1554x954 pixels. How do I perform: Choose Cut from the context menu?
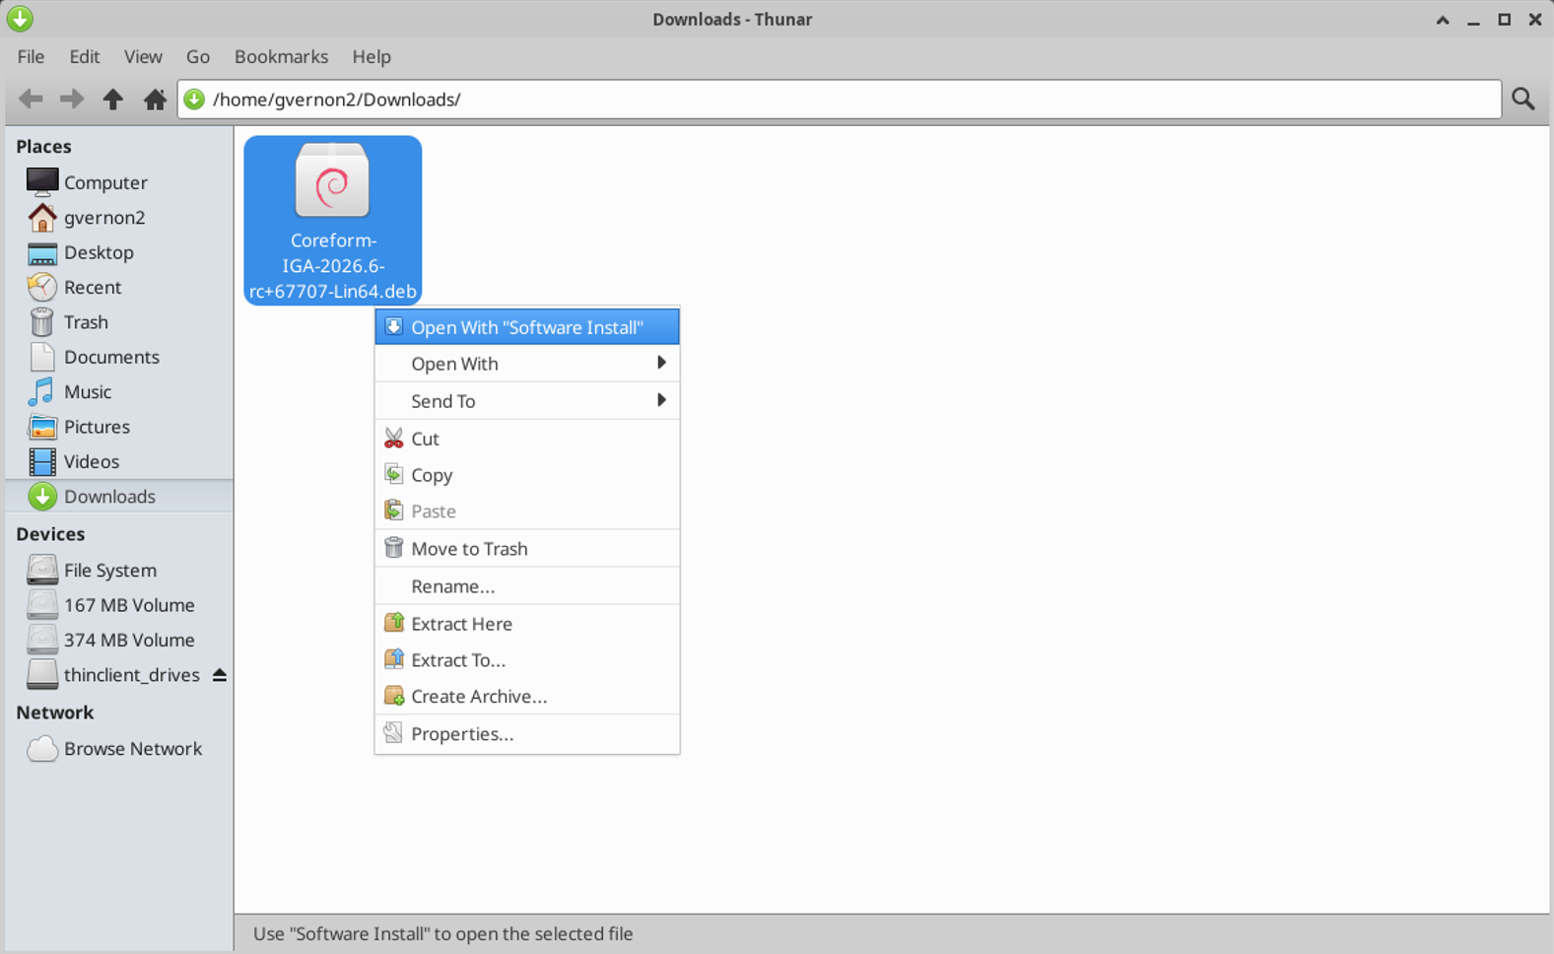click(x=527, y=439)
